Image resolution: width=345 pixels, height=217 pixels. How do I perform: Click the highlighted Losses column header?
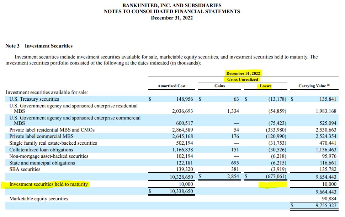[x=265, y=86]
